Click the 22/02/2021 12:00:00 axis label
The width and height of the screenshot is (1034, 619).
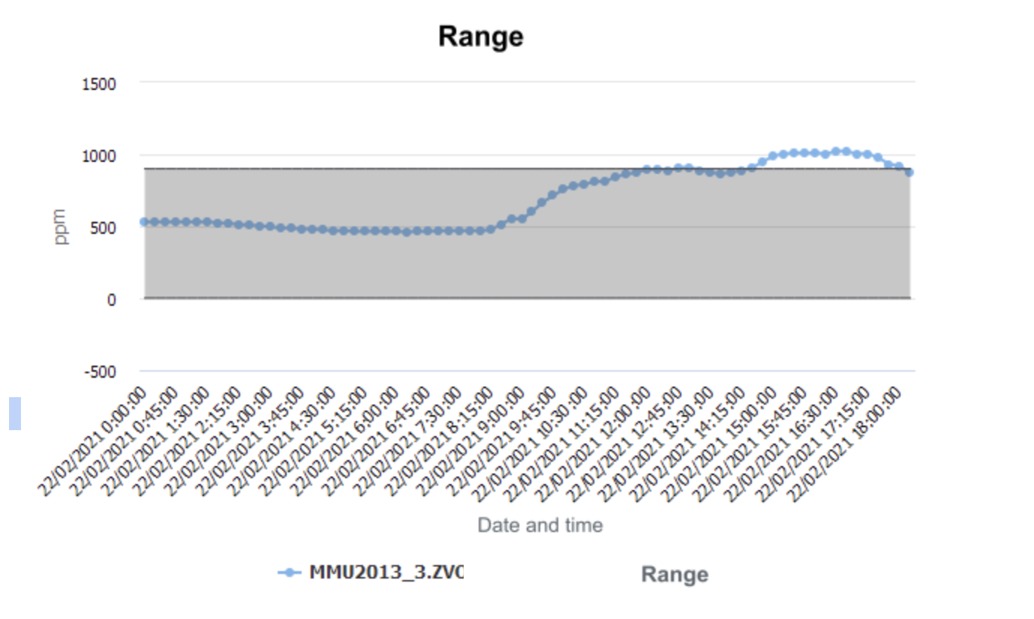(594, 444)
